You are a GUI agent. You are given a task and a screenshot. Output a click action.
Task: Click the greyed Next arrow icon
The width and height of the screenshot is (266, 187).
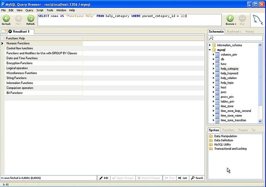coord(18,18)
